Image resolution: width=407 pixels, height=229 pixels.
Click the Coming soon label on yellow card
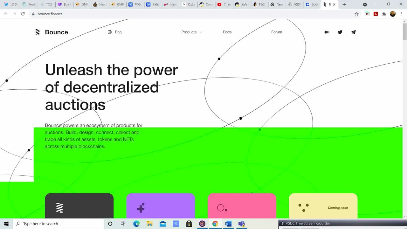[x=338, y=208]
